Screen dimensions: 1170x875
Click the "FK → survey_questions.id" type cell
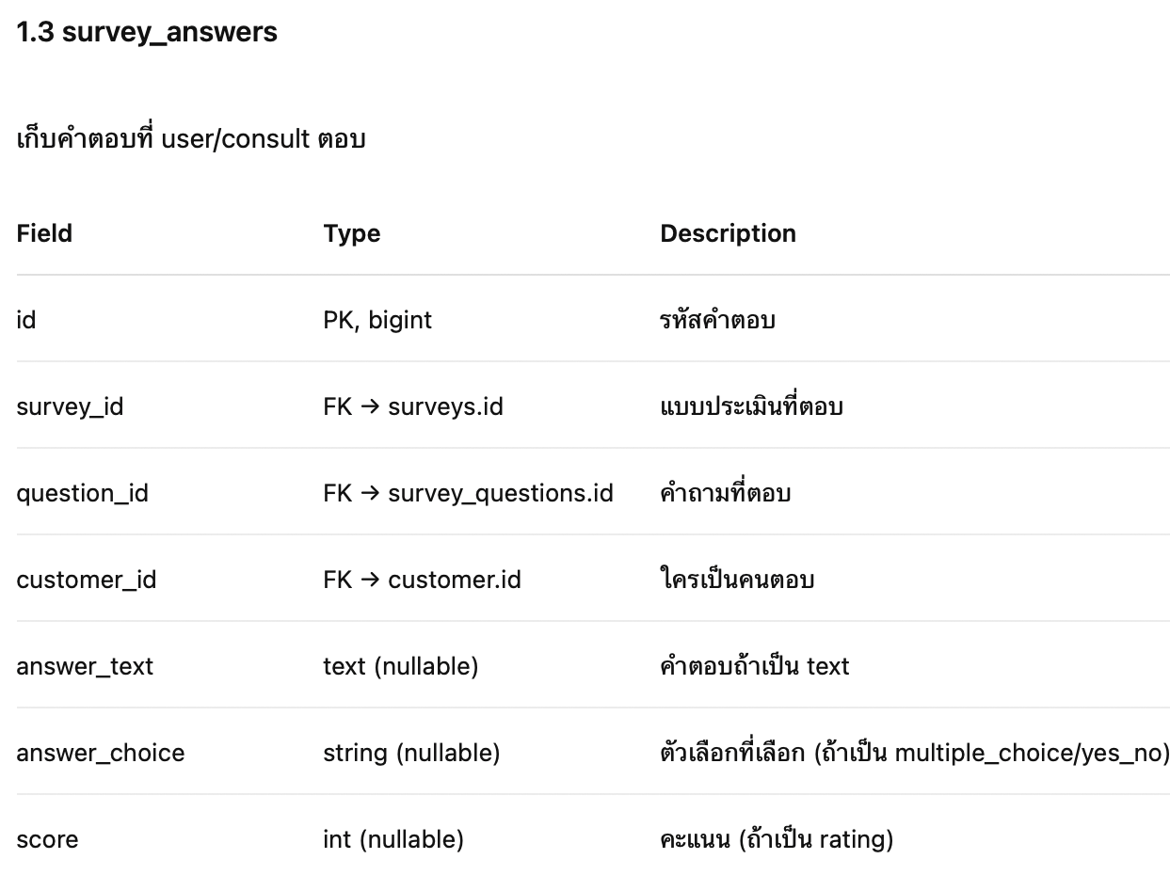pyautogui.click(x=468, y=493)
